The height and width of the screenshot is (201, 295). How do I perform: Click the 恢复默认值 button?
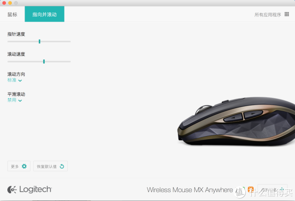click(x=51, y=166)
